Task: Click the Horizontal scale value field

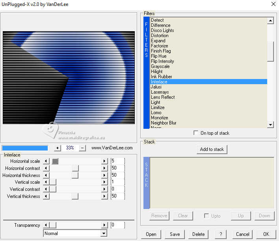Action: [118, 161]
